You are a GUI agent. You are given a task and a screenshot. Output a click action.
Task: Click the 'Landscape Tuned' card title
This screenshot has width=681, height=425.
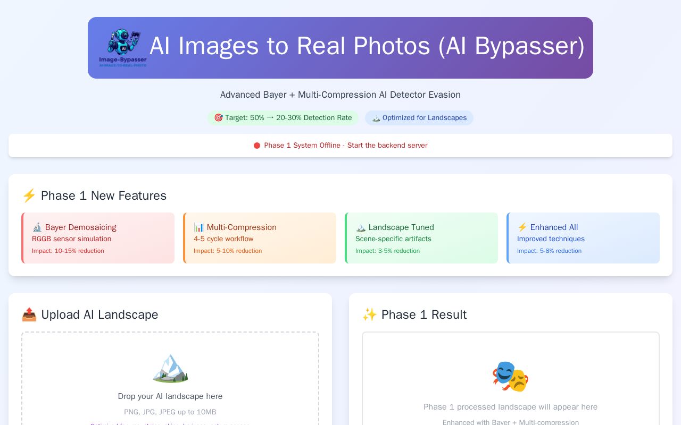401,227
